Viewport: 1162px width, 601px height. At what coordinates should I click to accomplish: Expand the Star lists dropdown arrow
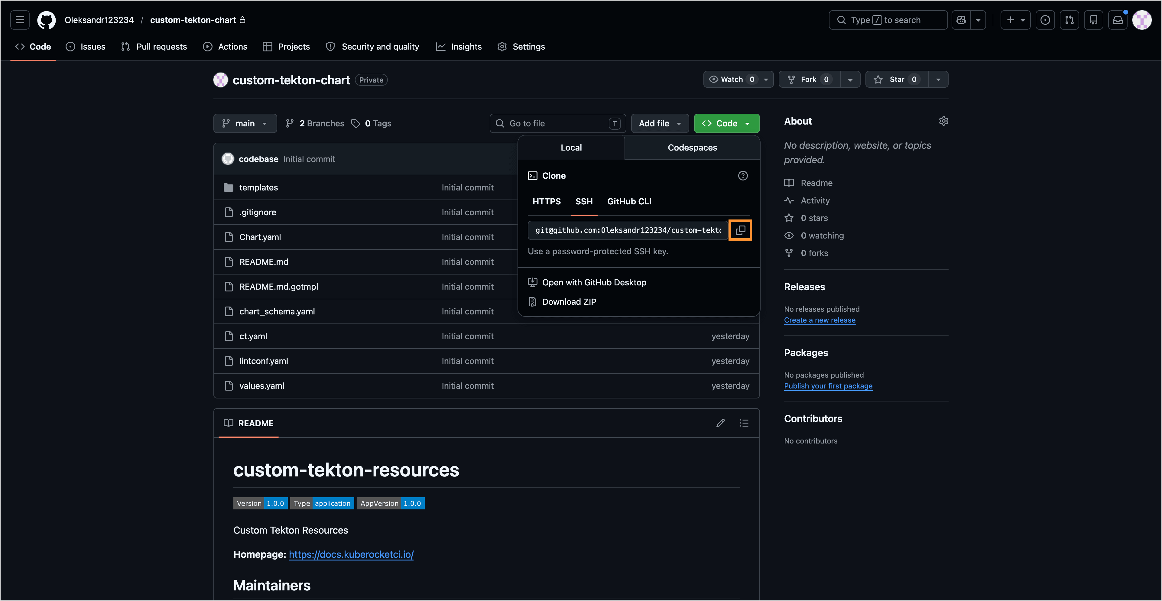tap(938, 80)
